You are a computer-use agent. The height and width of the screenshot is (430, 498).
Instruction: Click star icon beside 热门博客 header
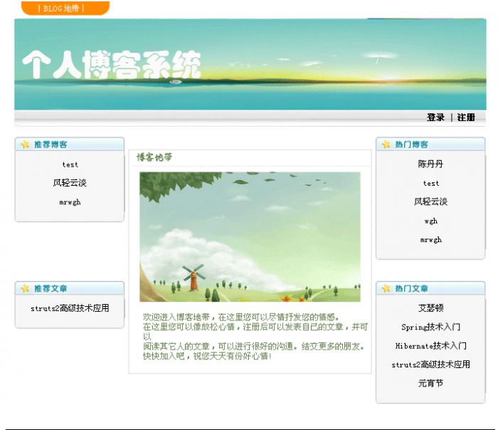[386, 145]
